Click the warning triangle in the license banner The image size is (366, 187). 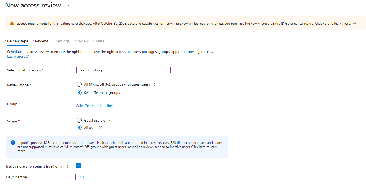pyautogui.click(x=11, y=23)
